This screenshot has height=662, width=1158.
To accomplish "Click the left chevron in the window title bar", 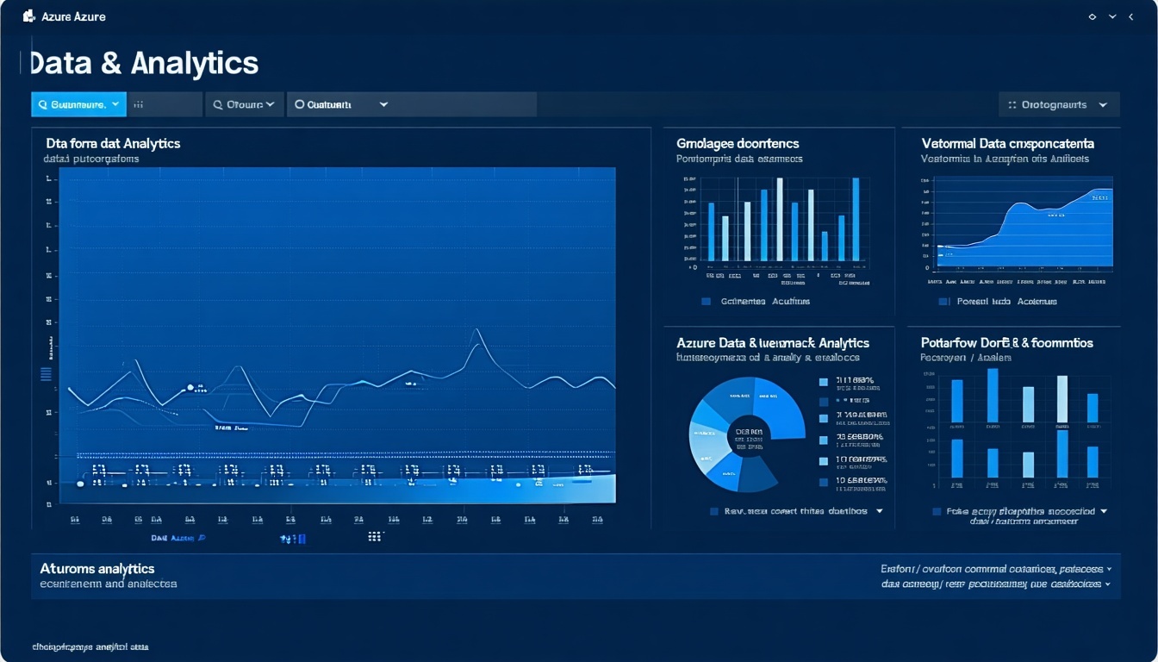I will click(1131, 16).
